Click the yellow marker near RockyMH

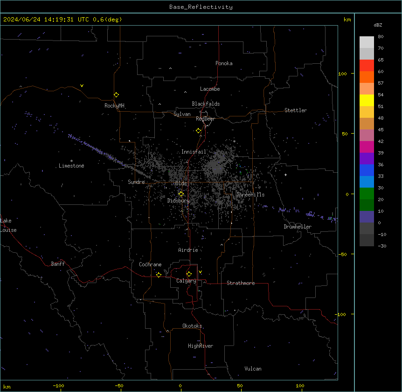click(117, 95)
